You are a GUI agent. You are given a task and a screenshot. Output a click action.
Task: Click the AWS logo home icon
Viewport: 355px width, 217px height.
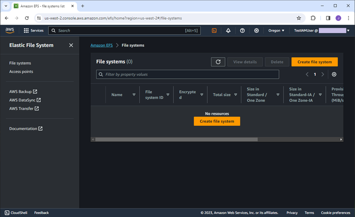10,30
